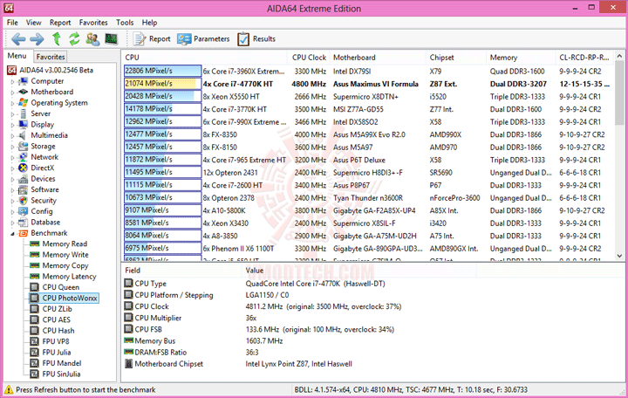Screen dimensions: 628x398
Task: Click the Forward navigation arrow
Action: [37, 39]
